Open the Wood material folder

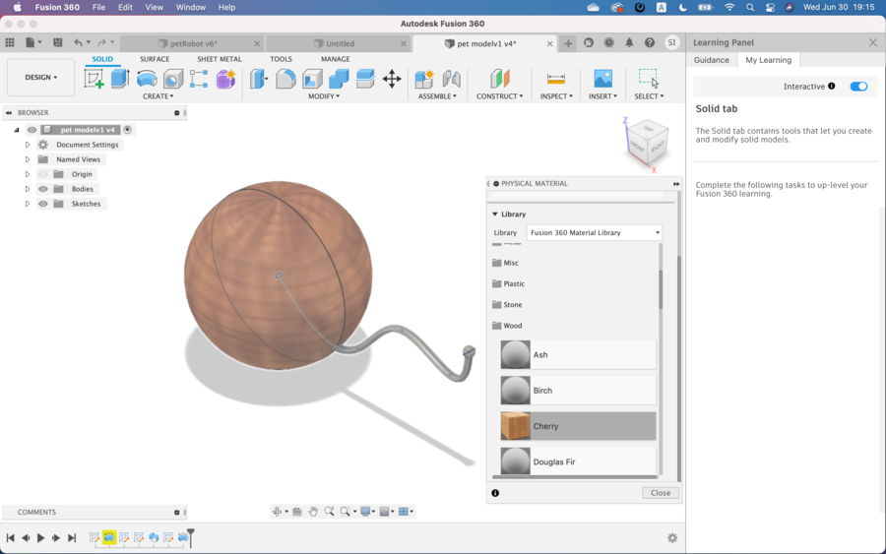click(507, 326)
